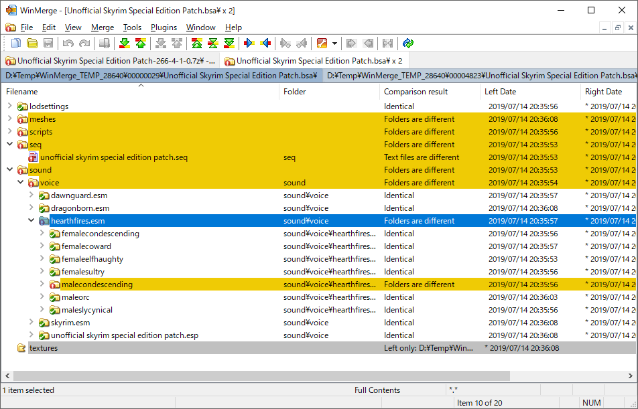Select the malecondescending folder row
This screenshot has height=409, width=638.
tap(97, 284)
